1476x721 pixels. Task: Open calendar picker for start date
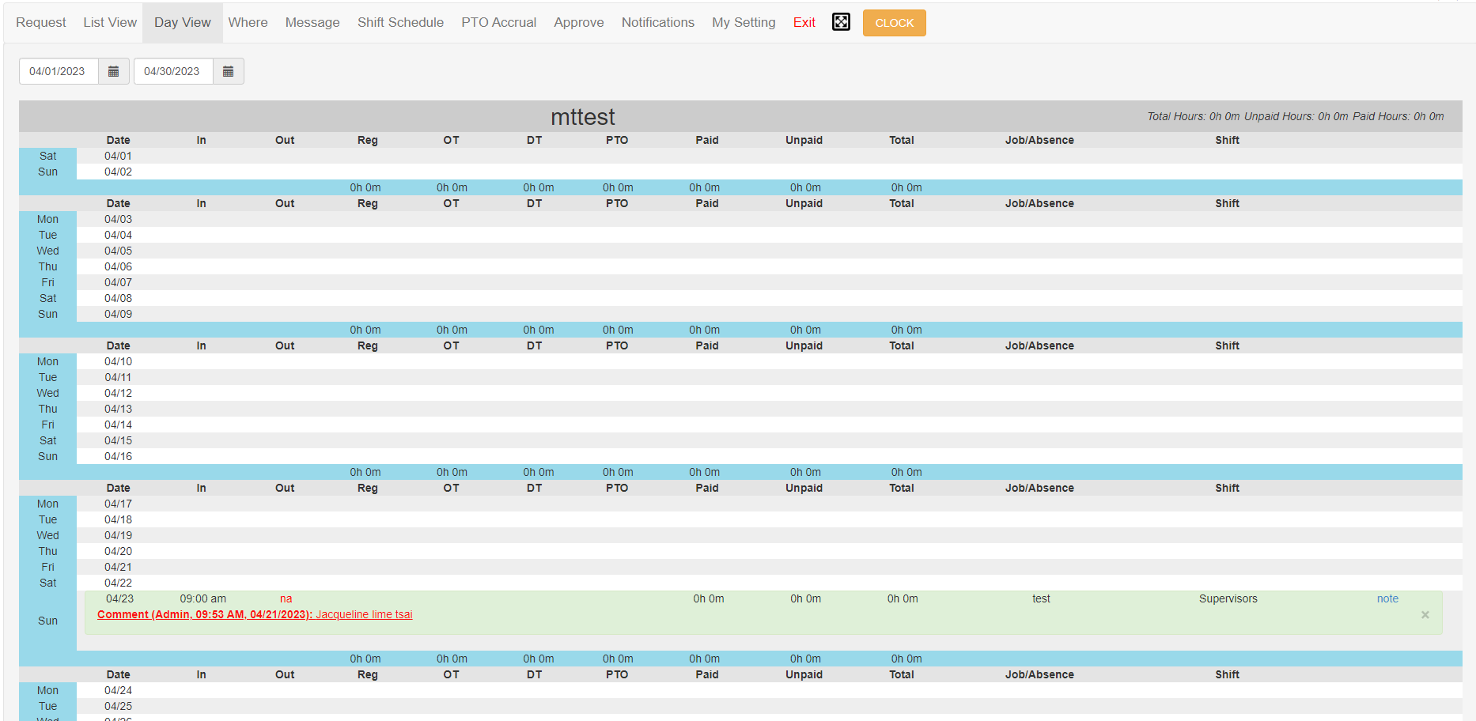114,71
